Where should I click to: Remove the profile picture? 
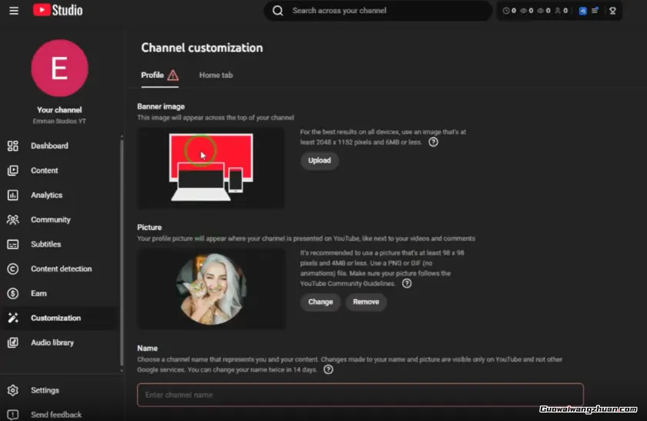coord(366,301)
